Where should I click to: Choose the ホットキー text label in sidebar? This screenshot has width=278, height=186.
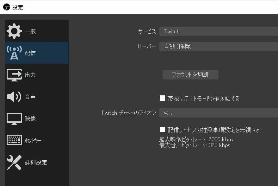pyautogui.click(x=33, y=141)
